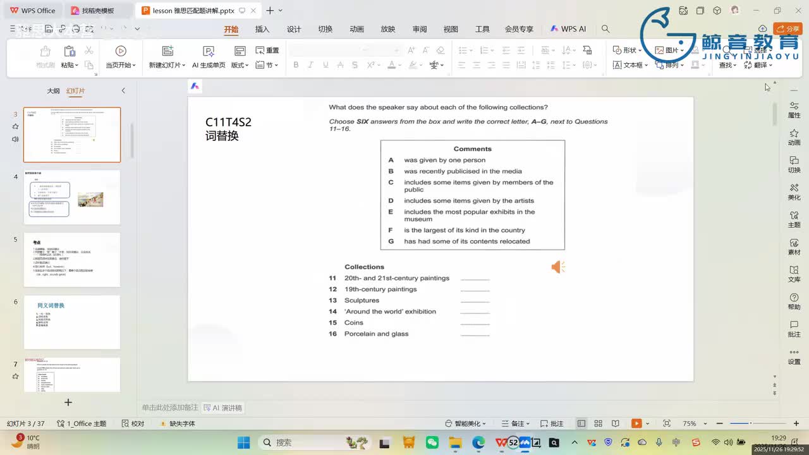
Task: Start slideshow from current slide (当页开始)
Action: (x=120, y=57)
